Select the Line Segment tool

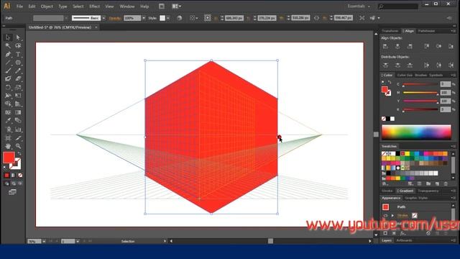pyautogui.click(x=8, y=63)
